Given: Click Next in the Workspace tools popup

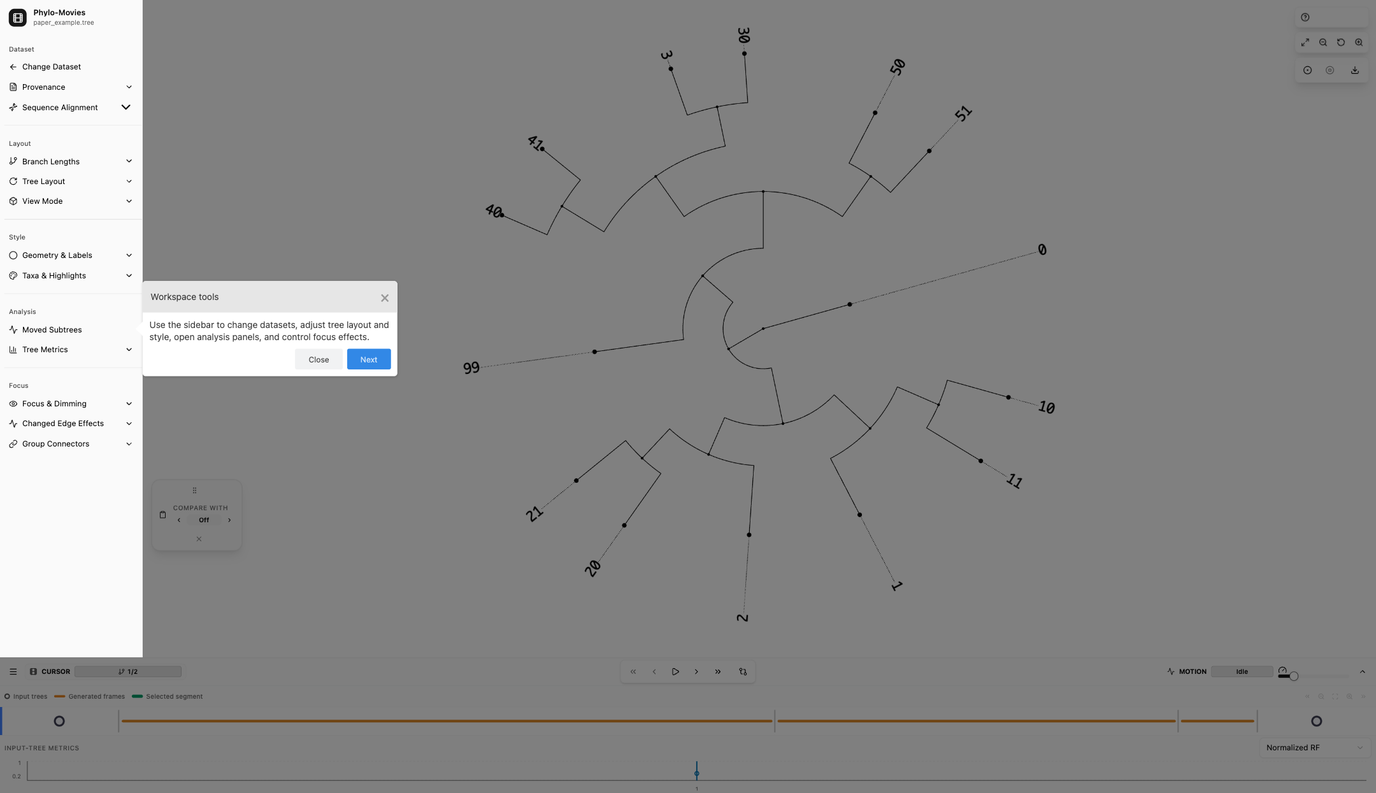Looking at the screenshot, I should [x=369, y=359].
